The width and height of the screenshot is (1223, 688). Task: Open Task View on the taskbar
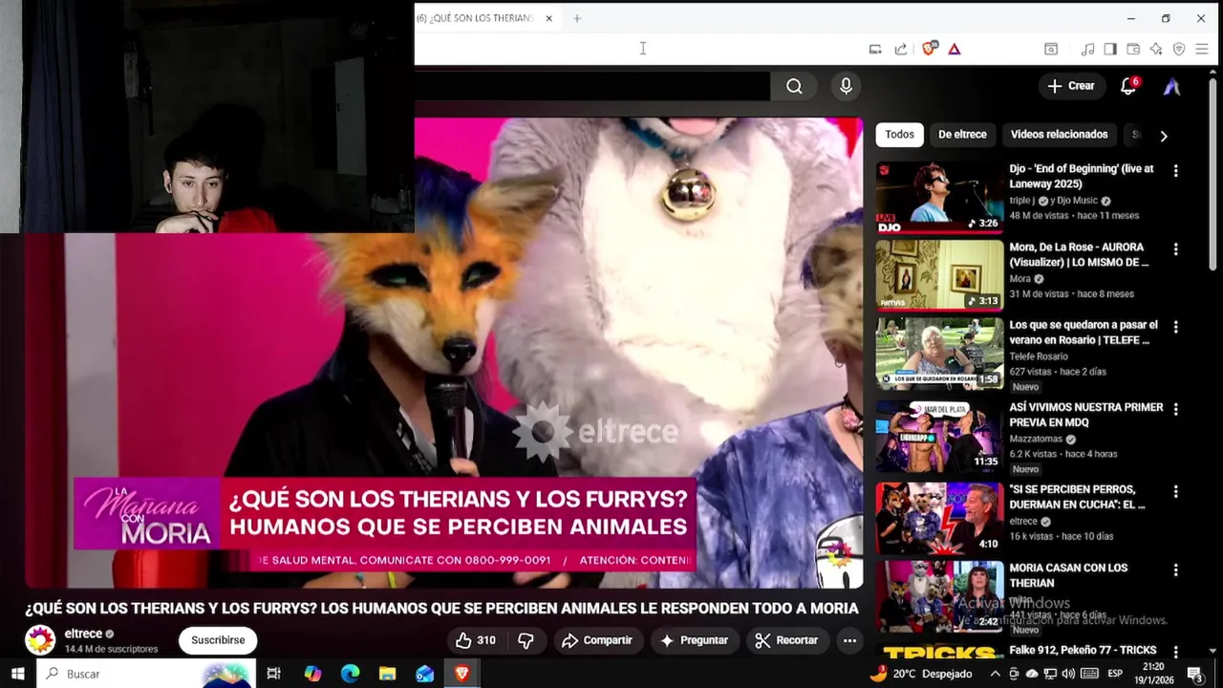pos(273,674)
